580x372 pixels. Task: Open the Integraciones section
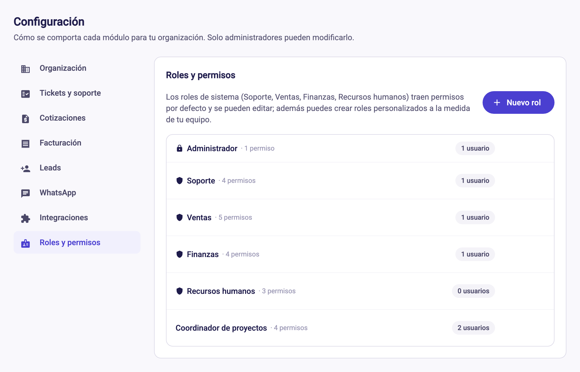tap(77, 218)
